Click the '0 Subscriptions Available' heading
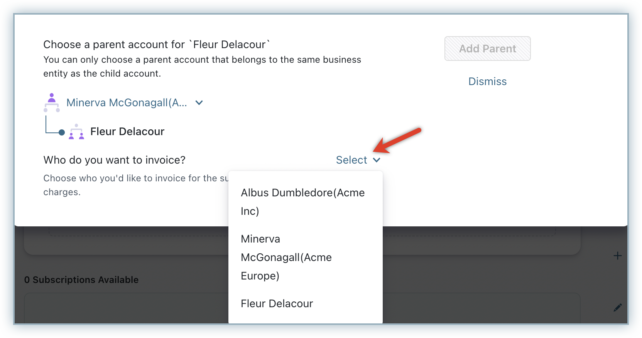 81,280
